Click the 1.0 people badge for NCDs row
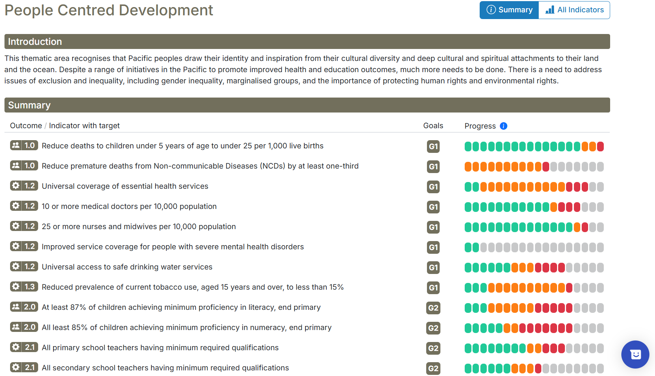The height and width of the screenshot is (376, 655). click(24, 166)
